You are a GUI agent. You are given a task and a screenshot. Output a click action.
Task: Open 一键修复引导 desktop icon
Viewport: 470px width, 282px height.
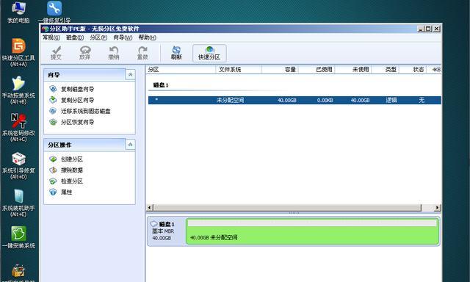pos(54,12)
